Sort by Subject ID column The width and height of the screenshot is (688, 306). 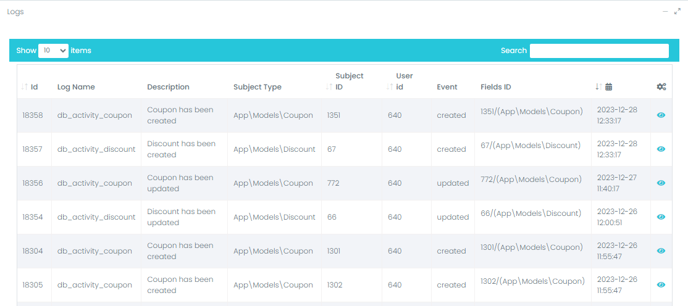(x=339, y=87)
